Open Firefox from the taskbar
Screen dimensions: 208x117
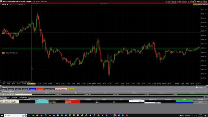pos(50,115)
